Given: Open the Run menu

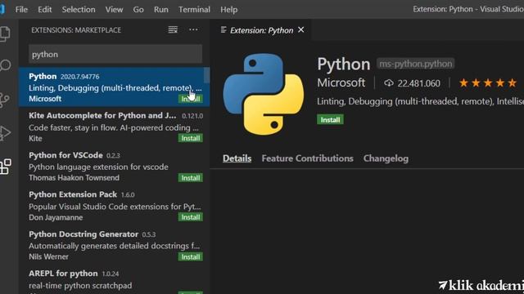Looking at the screenshot, I should (x=161, y=9).
